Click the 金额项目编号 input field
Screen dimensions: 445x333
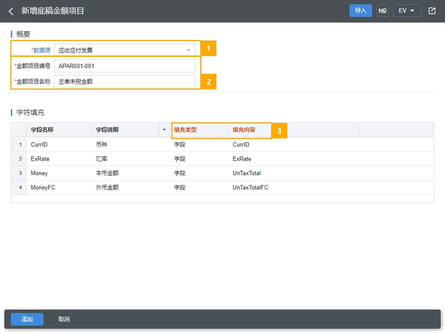click(125, 66)
